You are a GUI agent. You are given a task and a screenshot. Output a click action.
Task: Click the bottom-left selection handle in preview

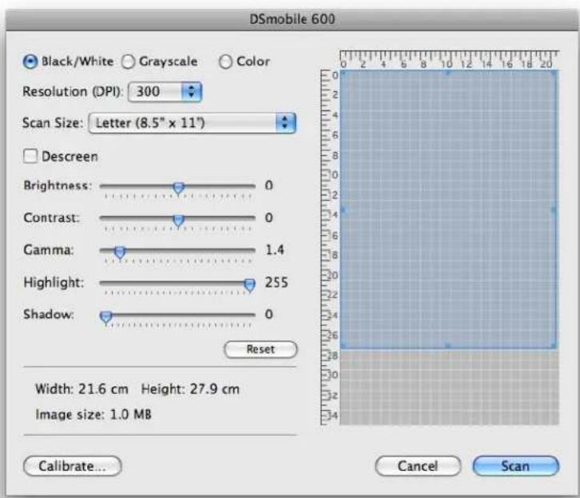click(x=343, y=346)
